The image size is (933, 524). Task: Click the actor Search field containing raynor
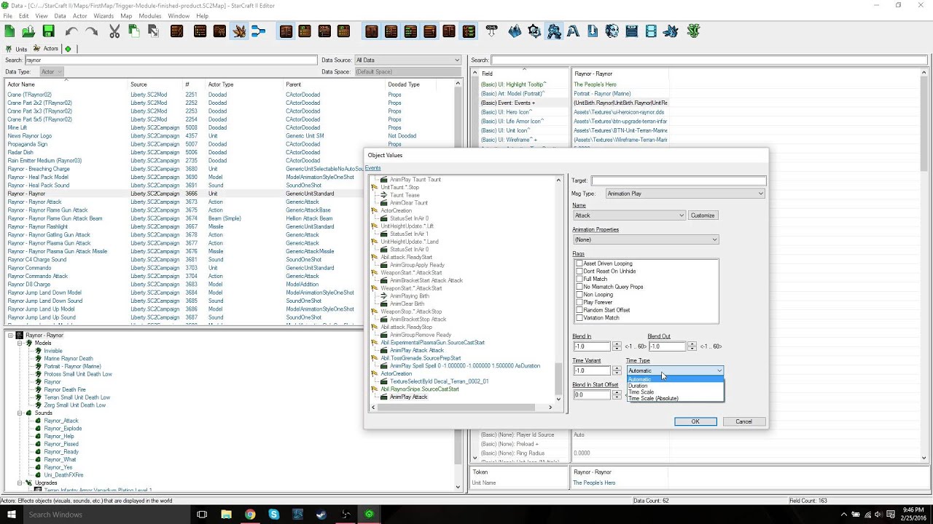coord(171,60)
